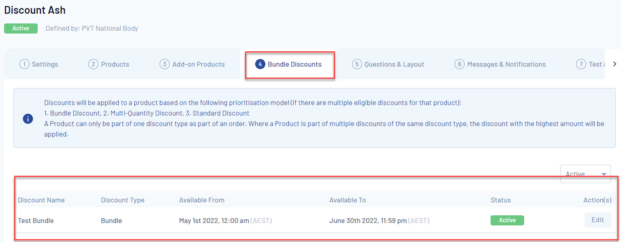Go to Questions & Layout tab
The image size is (621, 242).
pos(394,64)
